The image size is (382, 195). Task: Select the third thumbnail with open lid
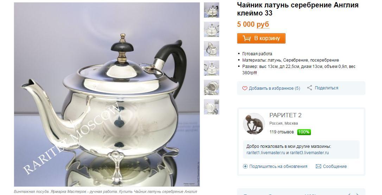point(211,49)
